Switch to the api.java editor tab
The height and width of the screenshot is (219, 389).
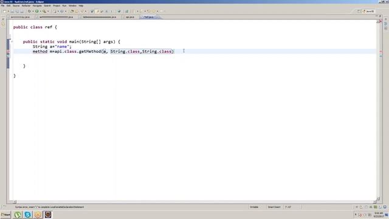[129, 17]
